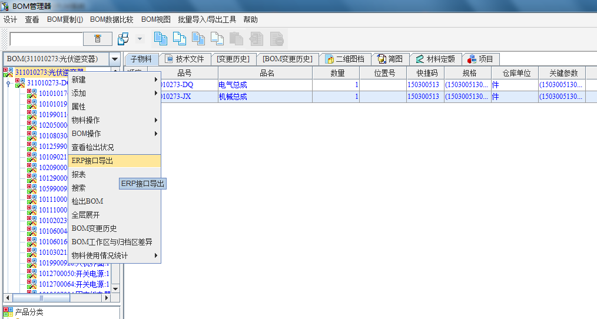Collapse the 311010273-DQ tree node
The width and height of the screenshot is (597, 319).
point(8,84)
